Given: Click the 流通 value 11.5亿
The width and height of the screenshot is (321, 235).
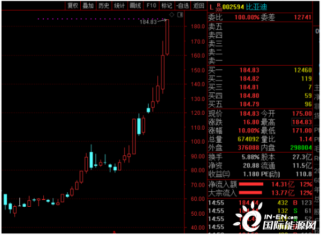Looking at the screenshot, I should coord(302,166).
